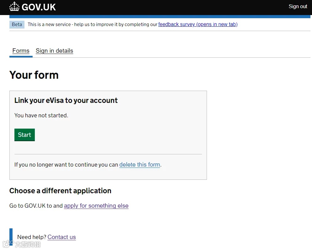This screenshot has height=250, width=312.
Task: Click the Contact us link
Action: pos(62,237)
